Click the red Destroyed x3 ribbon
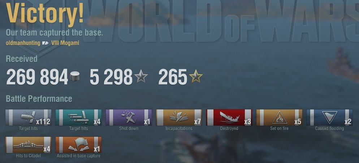The image size is (359, 163). coord(229,117)
